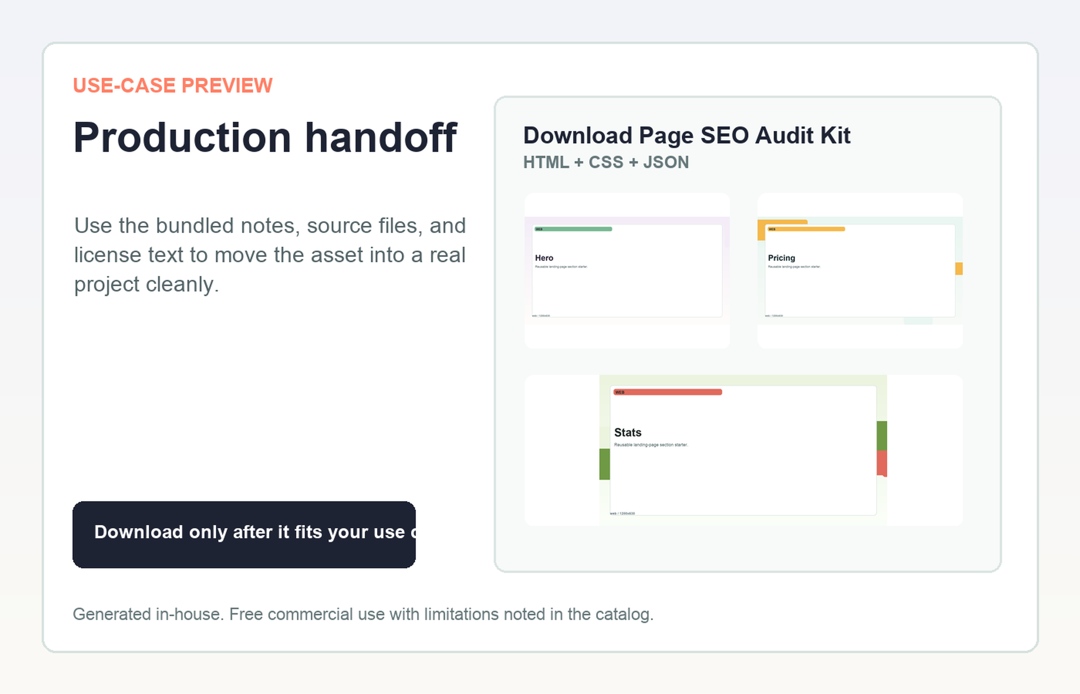This screenshot has width=1080, height=694.
Task: Select the Download Page SEO Audit Kit title
Action: click(x=687, y=136)
